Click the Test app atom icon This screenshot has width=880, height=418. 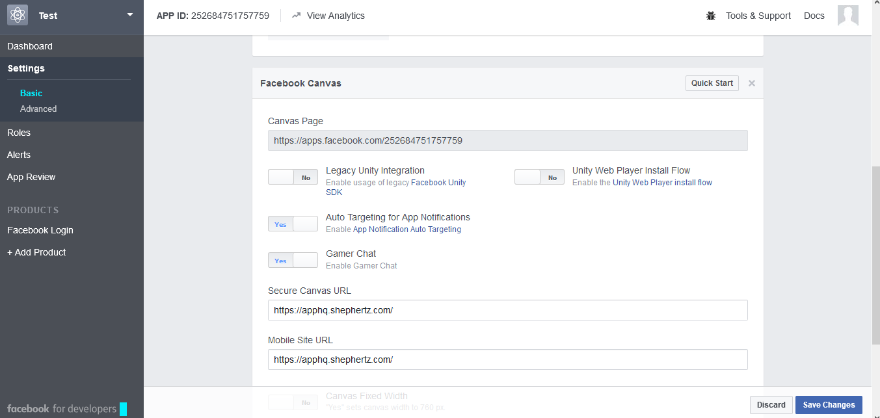18,15
